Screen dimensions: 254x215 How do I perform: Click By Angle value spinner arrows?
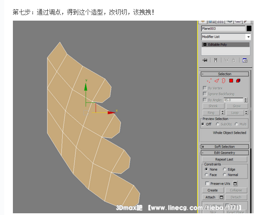[x=245, y=100]
